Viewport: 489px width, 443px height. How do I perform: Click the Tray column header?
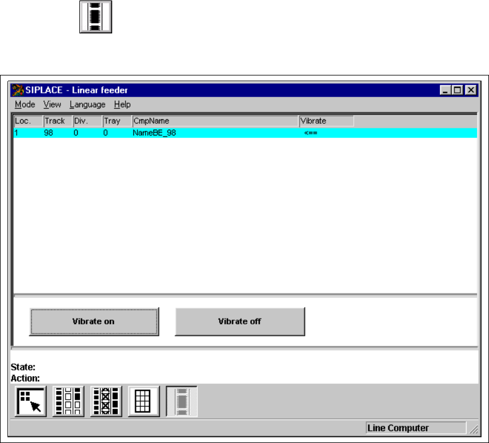tap(117, 121)
